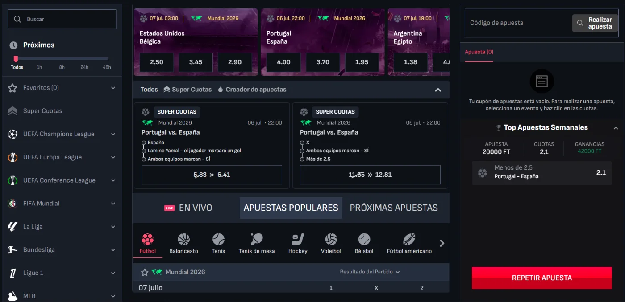Select 1.38 odds for Argentina

tap(410, 62)
